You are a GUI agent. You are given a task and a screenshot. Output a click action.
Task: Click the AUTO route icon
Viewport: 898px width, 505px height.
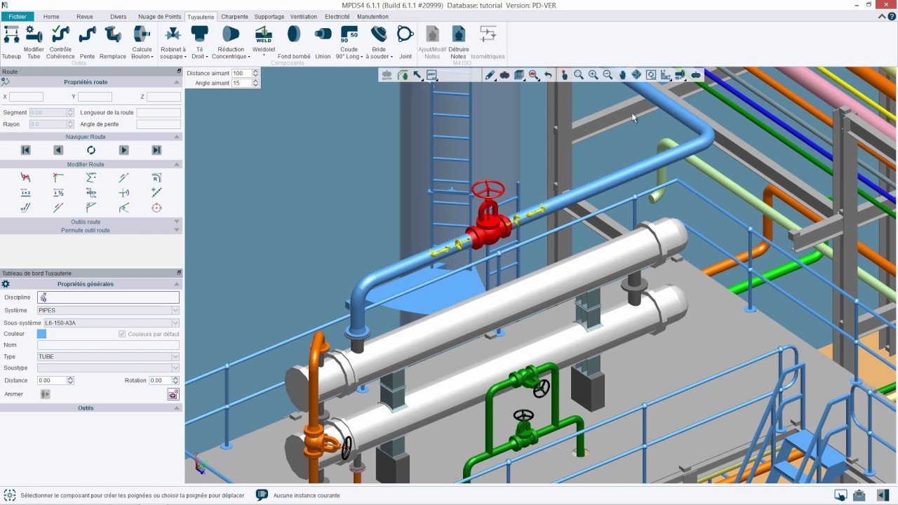click(x=91, y=192)
